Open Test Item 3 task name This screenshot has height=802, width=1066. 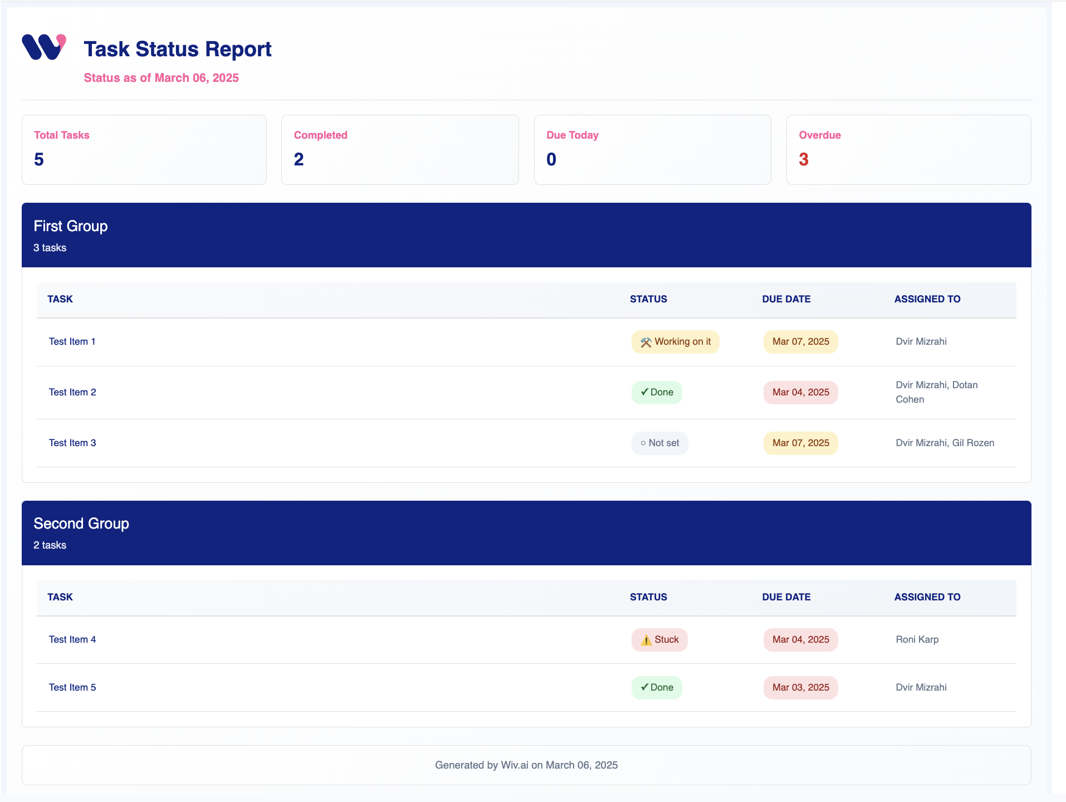pos(72,443)
